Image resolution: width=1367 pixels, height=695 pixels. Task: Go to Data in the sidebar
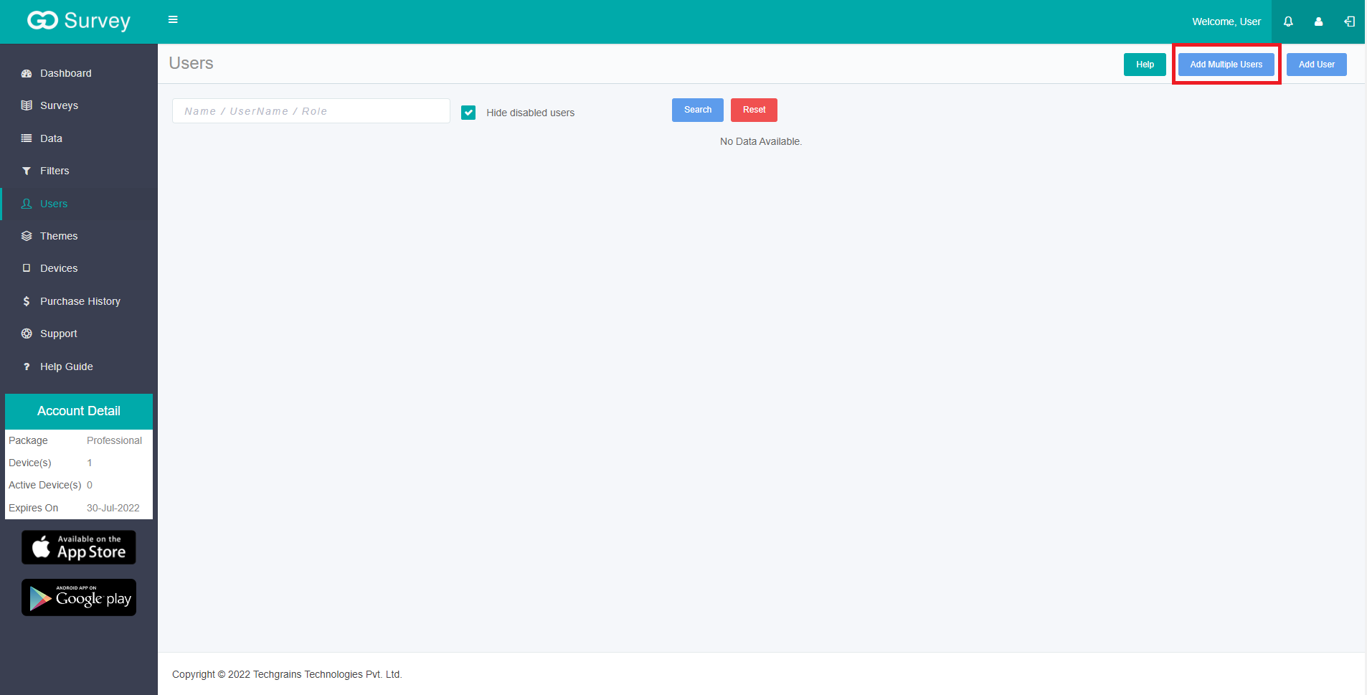[x=51, y=138]
